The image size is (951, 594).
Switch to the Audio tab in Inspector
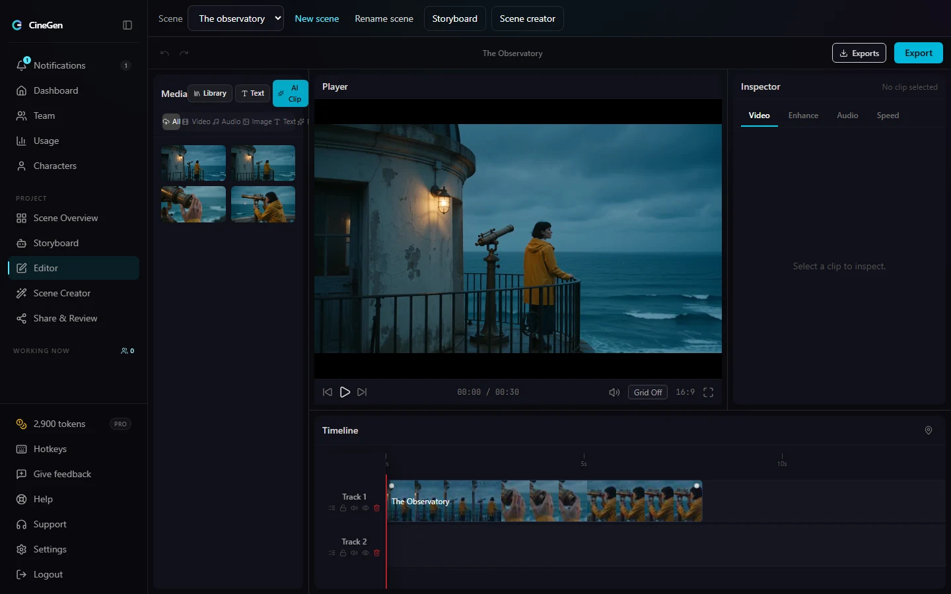(x=847, y=115)
